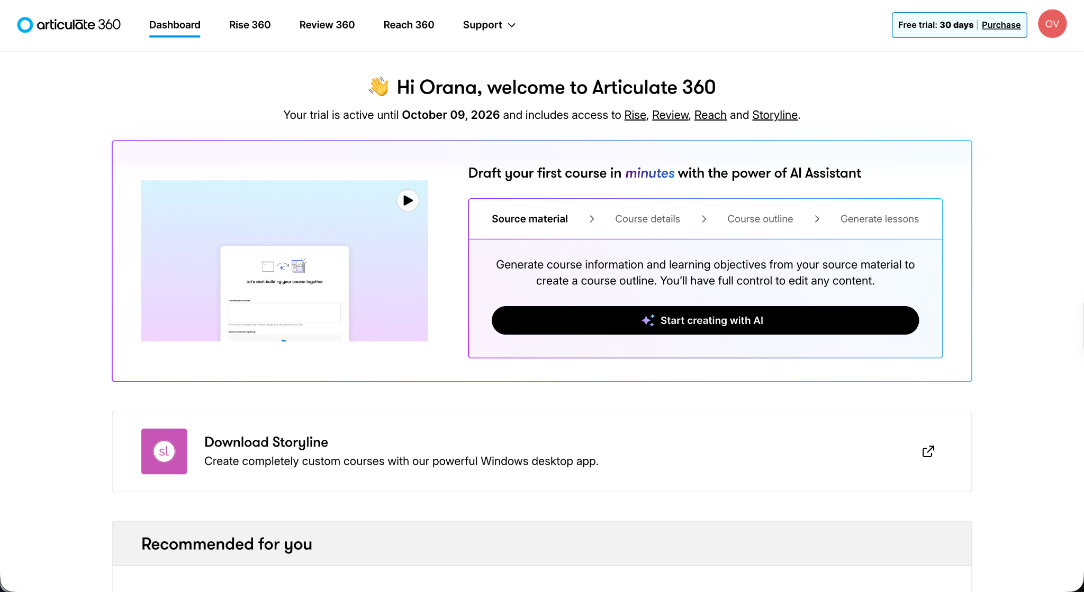Go to Reach 360 tab
Image resolution: width=1084 pixels, height=592 pixels.
[409, 25]
